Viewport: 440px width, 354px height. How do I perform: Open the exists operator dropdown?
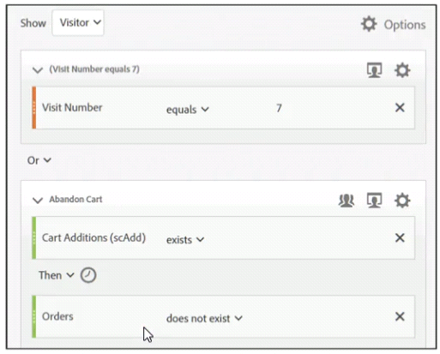tap(185, 240)
